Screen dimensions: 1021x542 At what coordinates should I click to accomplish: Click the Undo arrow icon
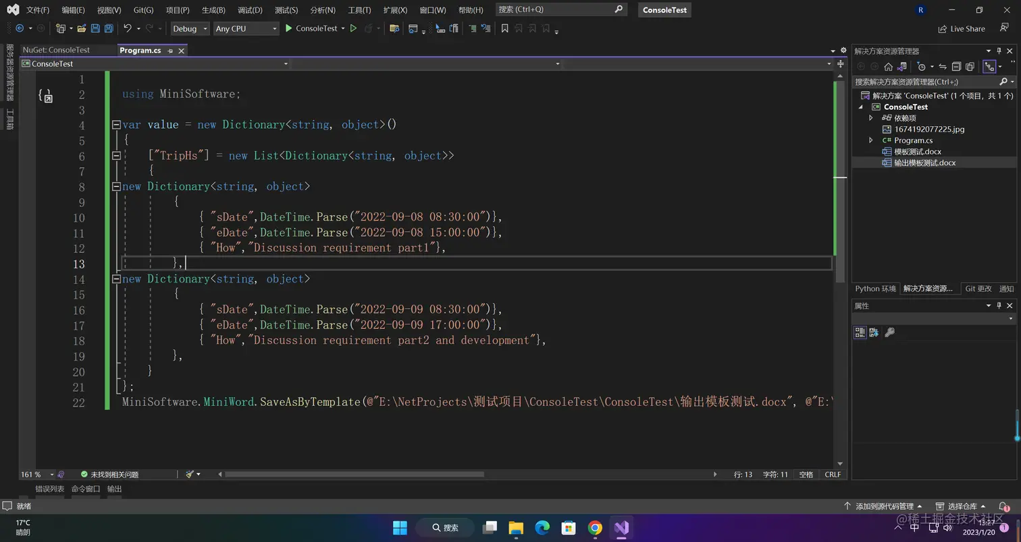[x=127, y=28]
